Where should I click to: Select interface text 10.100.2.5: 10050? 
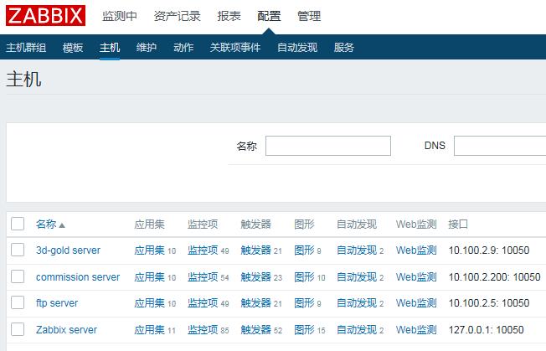click(489, 303)
